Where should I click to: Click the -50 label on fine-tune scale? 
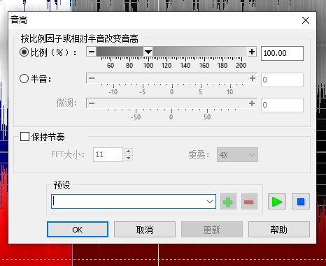coord(136,117)
